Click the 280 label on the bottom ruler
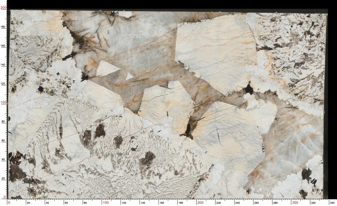337x206 pixels. (276, 203)
